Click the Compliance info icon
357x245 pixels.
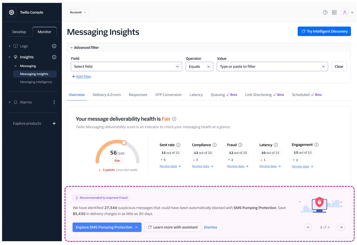215,145
